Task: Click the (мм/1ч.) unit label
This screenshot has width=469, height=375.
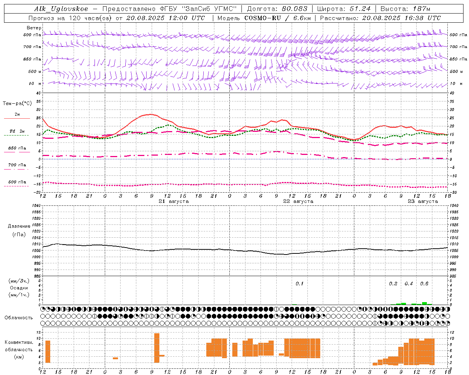Action: coord(19,295)
